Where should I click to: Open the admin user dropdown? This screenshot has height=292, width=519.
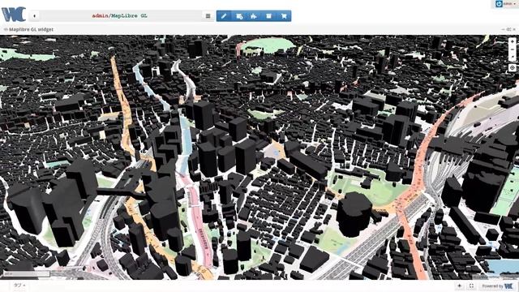[509, 3]
